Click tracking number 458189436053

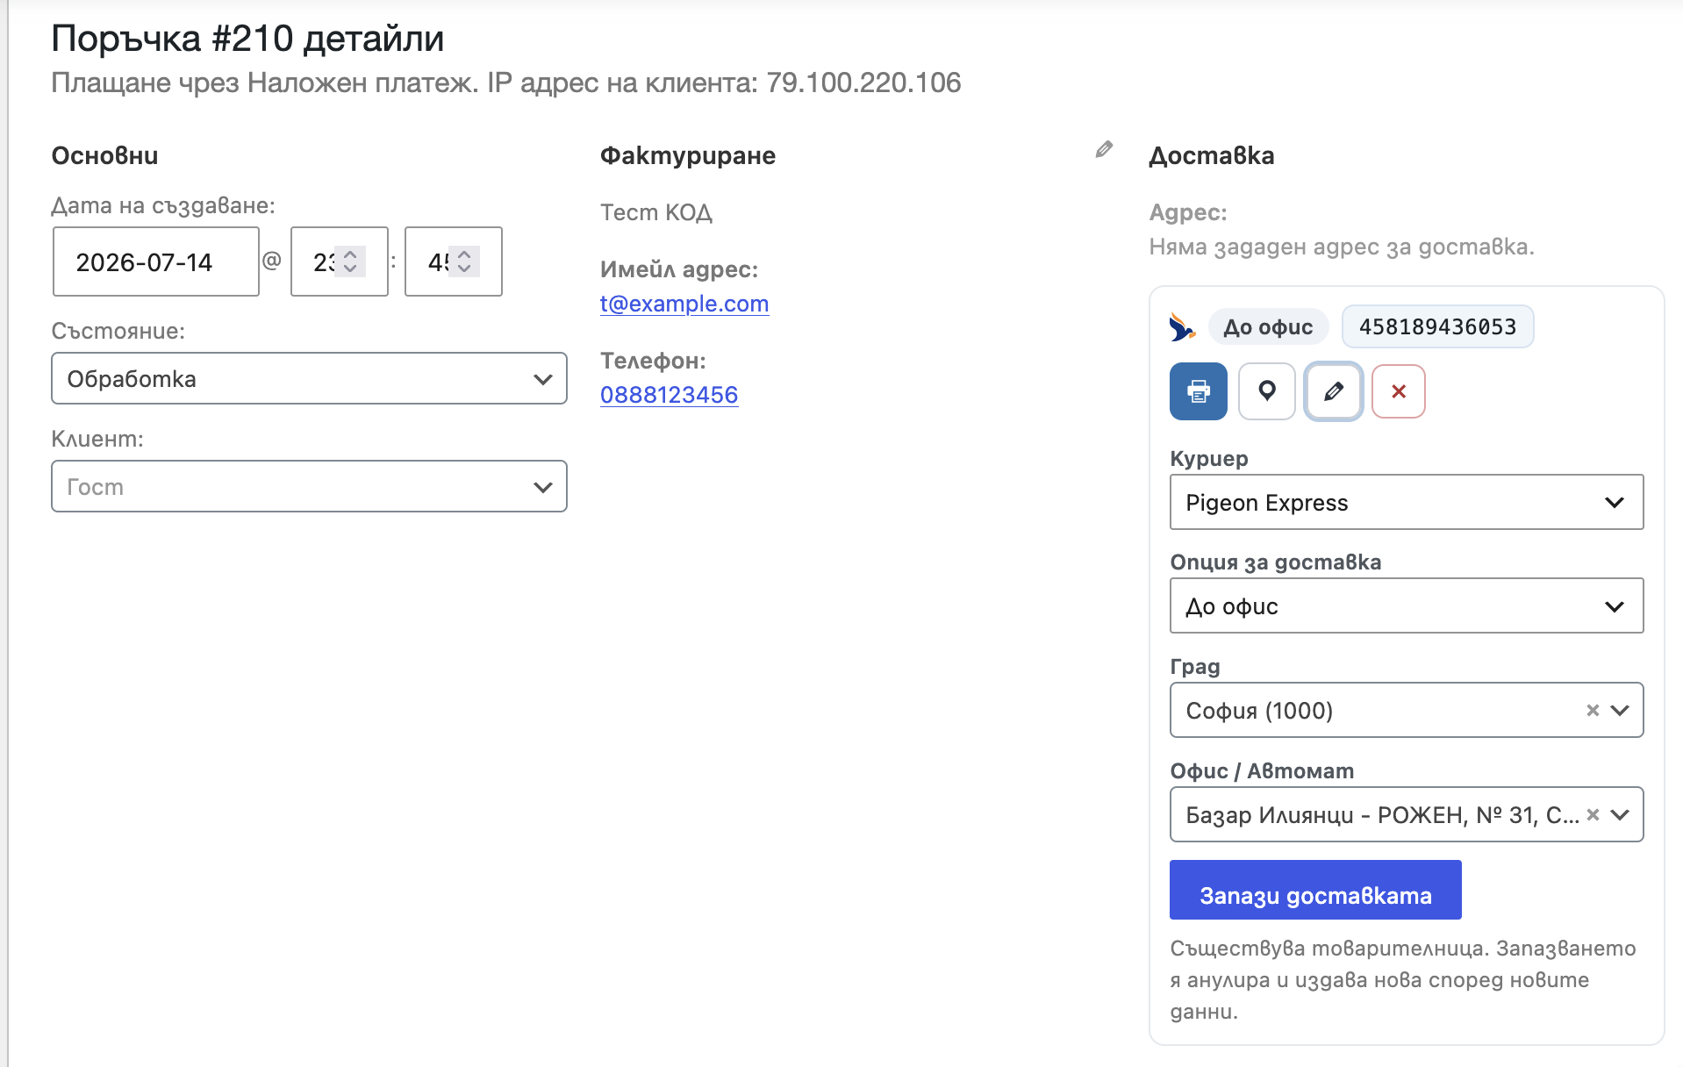coord(1438,326)
